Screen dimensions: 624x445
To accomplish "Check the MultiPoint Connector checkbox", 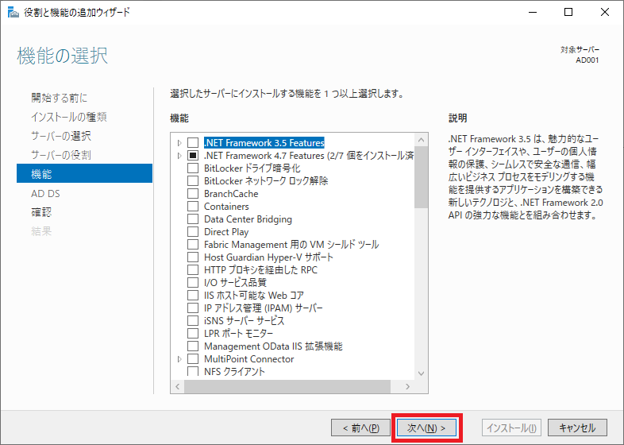I will click(193, 359).
